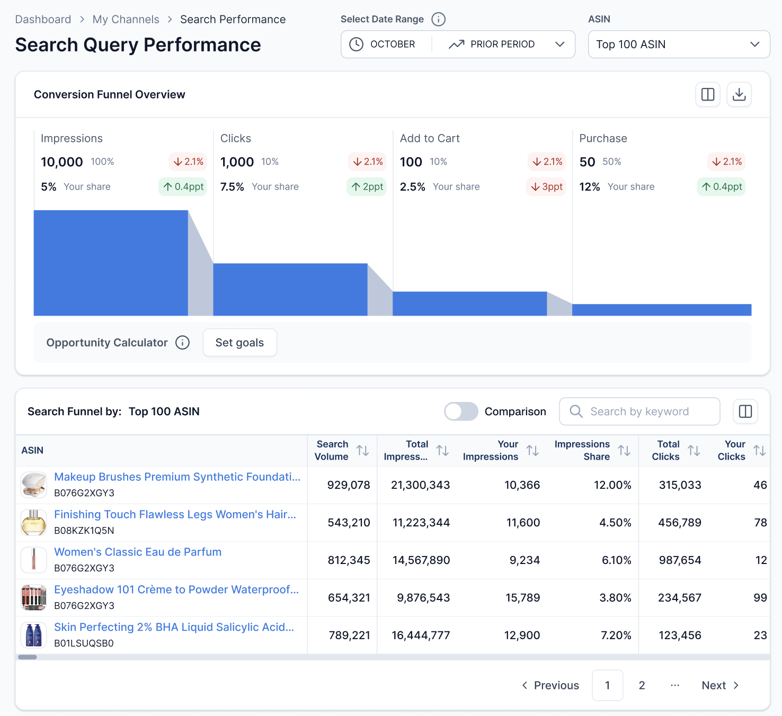Sort the Total Clicks column
This screenshot has height=716, width=782.
click(695, 450)
